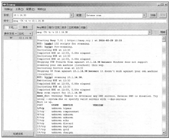Click the host column collapse arrow
Screen dimensions: 169x139
pos(30,34)
